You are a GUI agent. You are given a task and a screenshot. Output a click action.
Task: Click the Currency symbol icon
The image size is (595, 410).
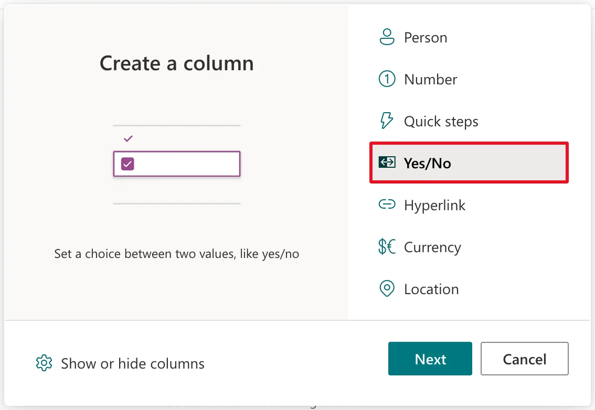point(387,246)
